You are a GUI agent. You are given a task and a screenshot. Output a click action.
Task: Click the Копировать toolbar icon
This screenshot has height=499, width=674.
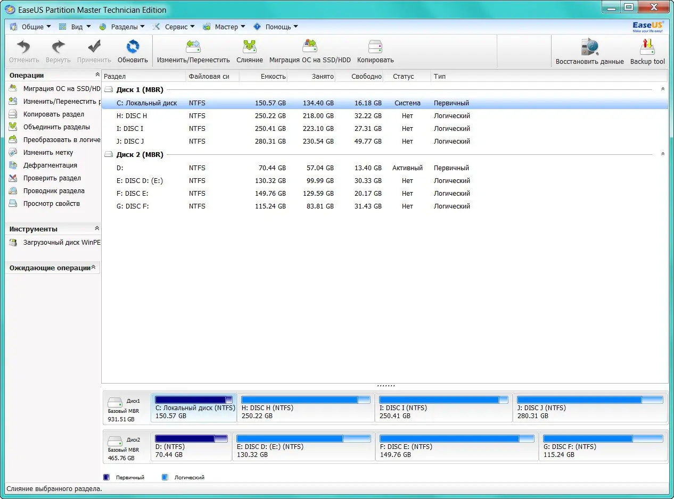point(375,51)
